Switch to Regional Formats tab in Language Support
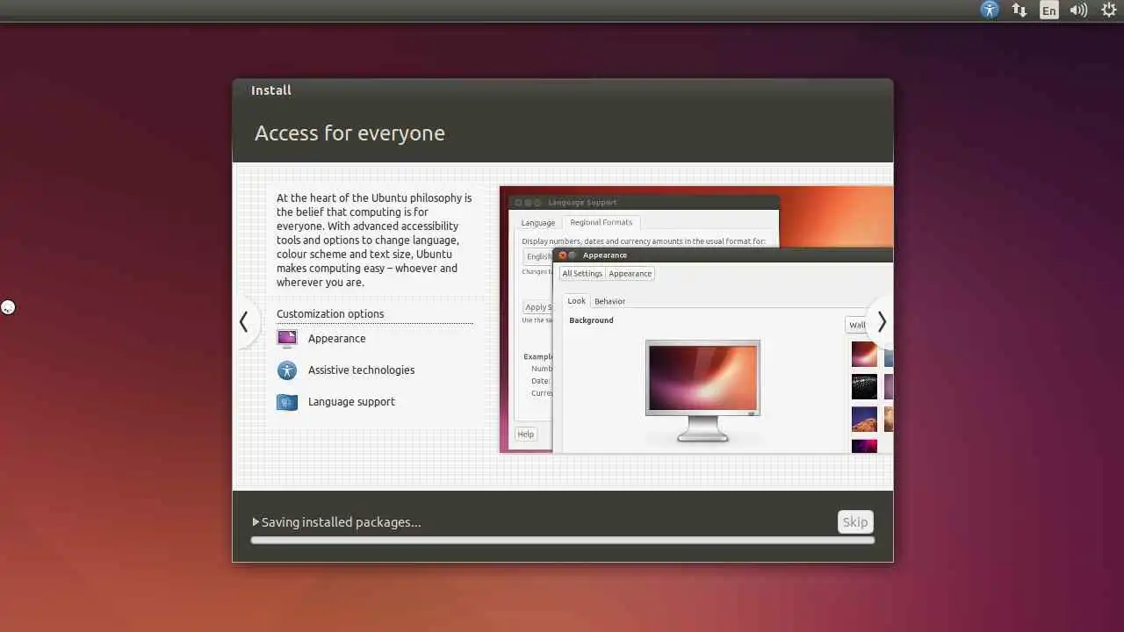The width and height of the screenshot is (1124, 632). pyautogui.click(x=602, y=223)
